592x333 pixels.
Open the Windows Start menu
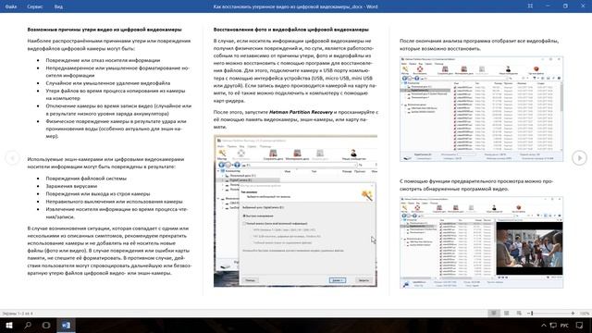(9, 325)
